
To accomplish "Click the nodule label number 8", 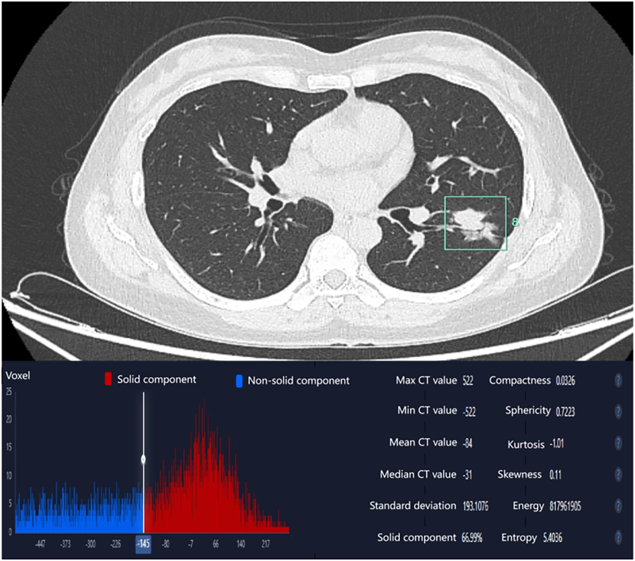I will tap(515, 222).
